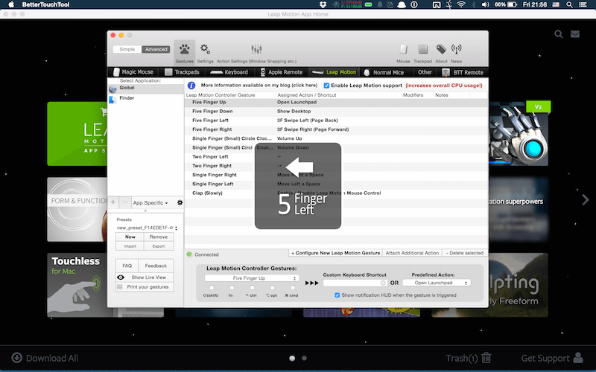The image size is (596, 372).
Task: Open the About tag icon
Action: (x=441, y=49)
